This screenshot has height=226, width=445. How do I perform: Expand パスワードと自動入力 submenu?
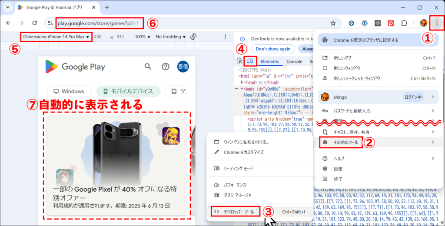coord(379,111)
